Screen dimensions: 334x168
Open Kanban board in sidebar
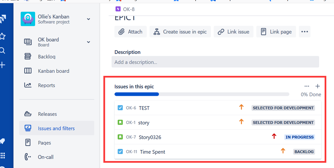(x=57, y=71)
